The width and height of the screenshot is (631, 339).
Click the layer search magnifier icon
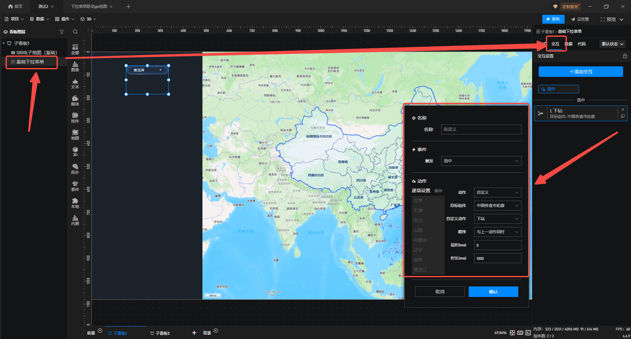75,32
